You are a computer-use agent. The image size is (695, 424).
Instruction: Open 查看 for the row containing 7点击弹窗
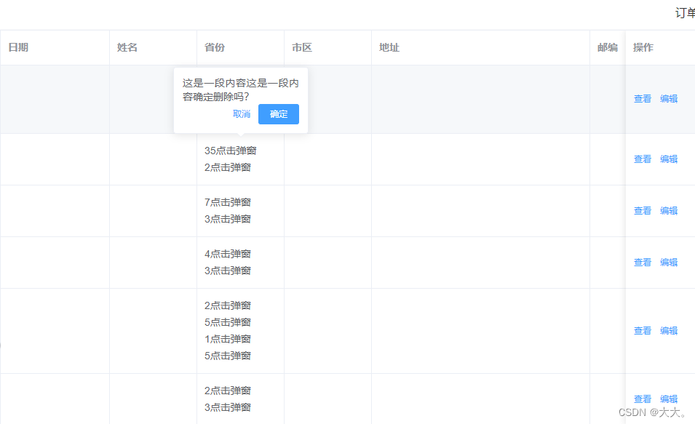643,211
